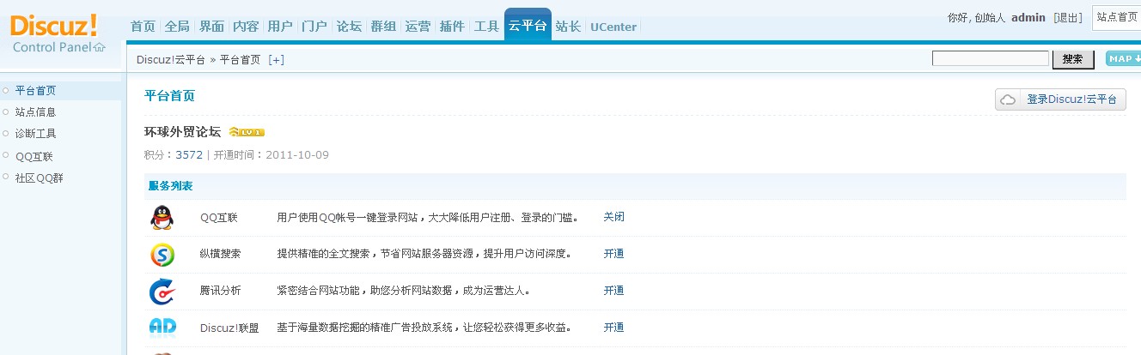This screenshot has width=1141, height=355.
Task: Open the 工具 top menu
Action: pyautogui.click(x=486, y=27)
